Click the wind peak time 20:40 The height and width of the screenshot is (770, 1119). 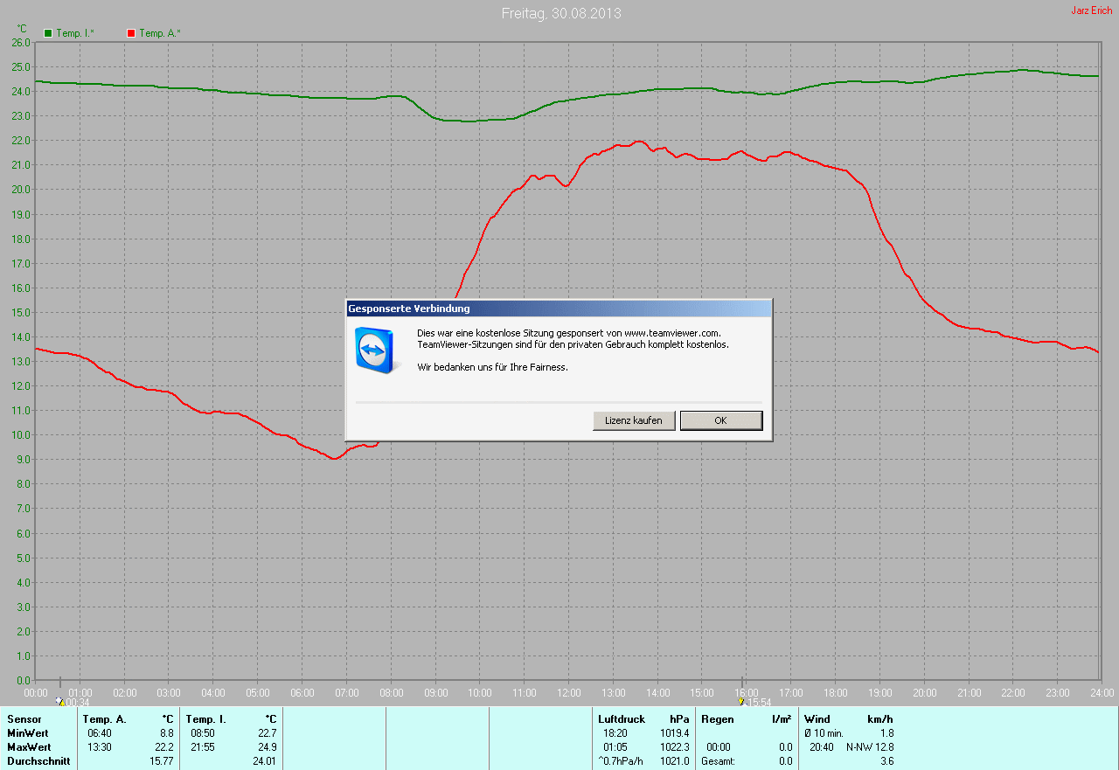click(822, 747)
